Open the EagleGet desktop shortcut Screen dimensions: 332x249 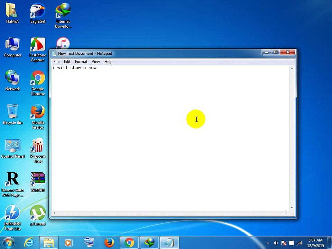38,13
